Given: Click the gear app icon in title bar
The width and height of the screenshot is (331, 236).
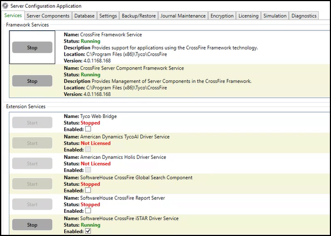Looking at the screenshot, I should pos(6,6).
